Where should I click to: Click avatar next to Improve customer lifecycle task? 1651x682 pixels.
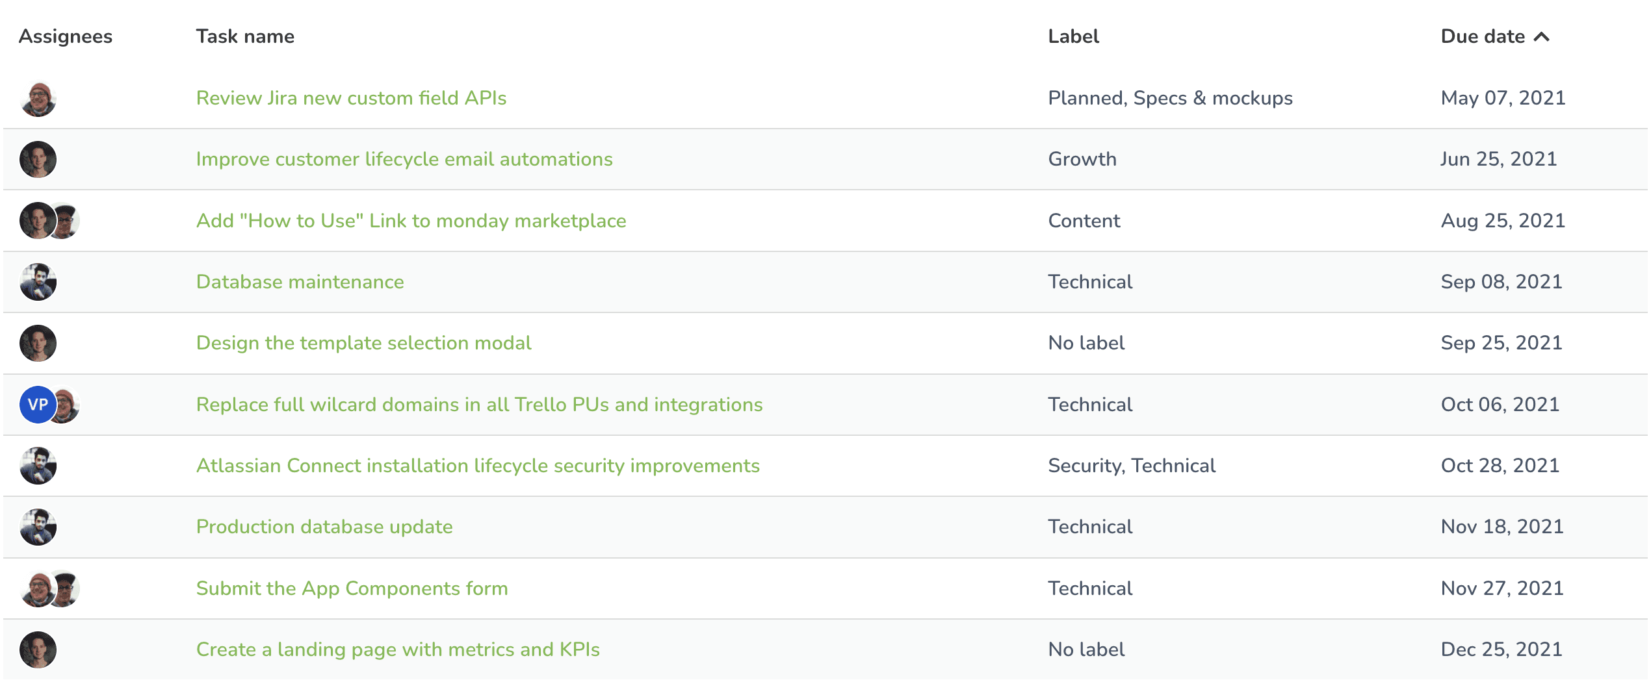tap(38, 160)
